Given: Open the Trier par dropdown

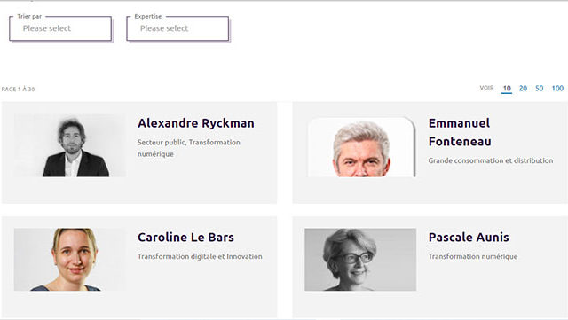Looking at the screenshot, I should [60, 28].
